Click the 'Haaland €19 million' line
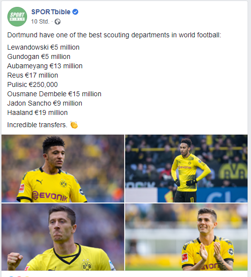Viewport: 251px width, 277px height. (37, 112)
